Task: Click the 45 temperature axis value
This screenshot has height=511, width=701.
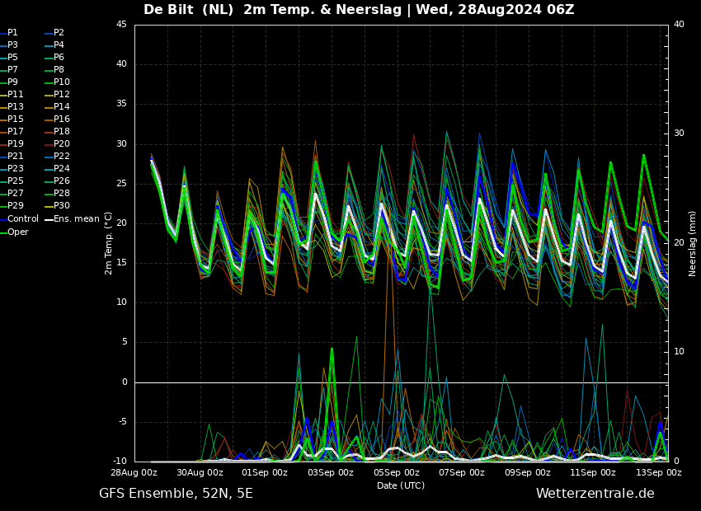Action: [121, 25]
